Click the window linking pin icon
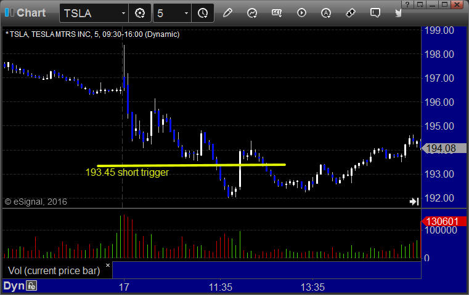The width and height of the screenshot is (469, 295). click(351, 13)
